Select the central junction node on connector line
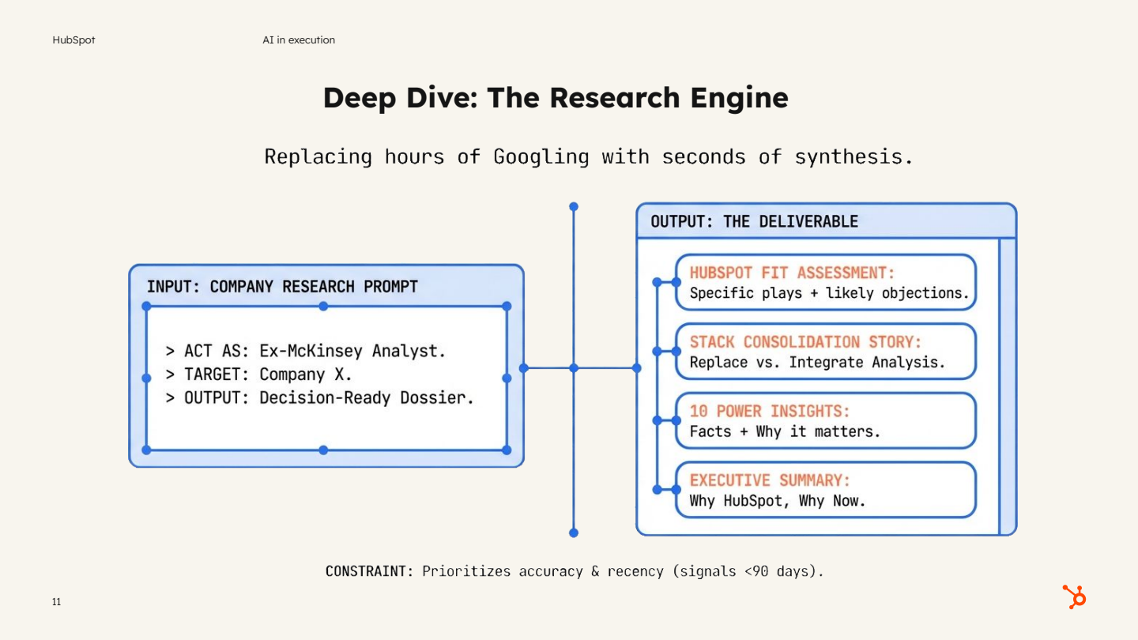 [x=574, y=367]
